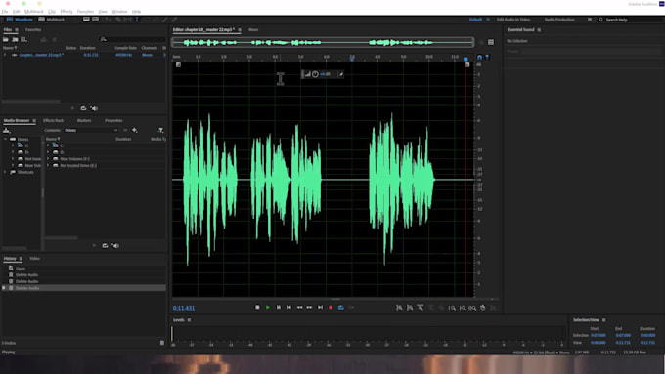The height and width of the screenshot is (374, 665).
Task: Click the Import File icon in Files panel
Action: (15, 39)
